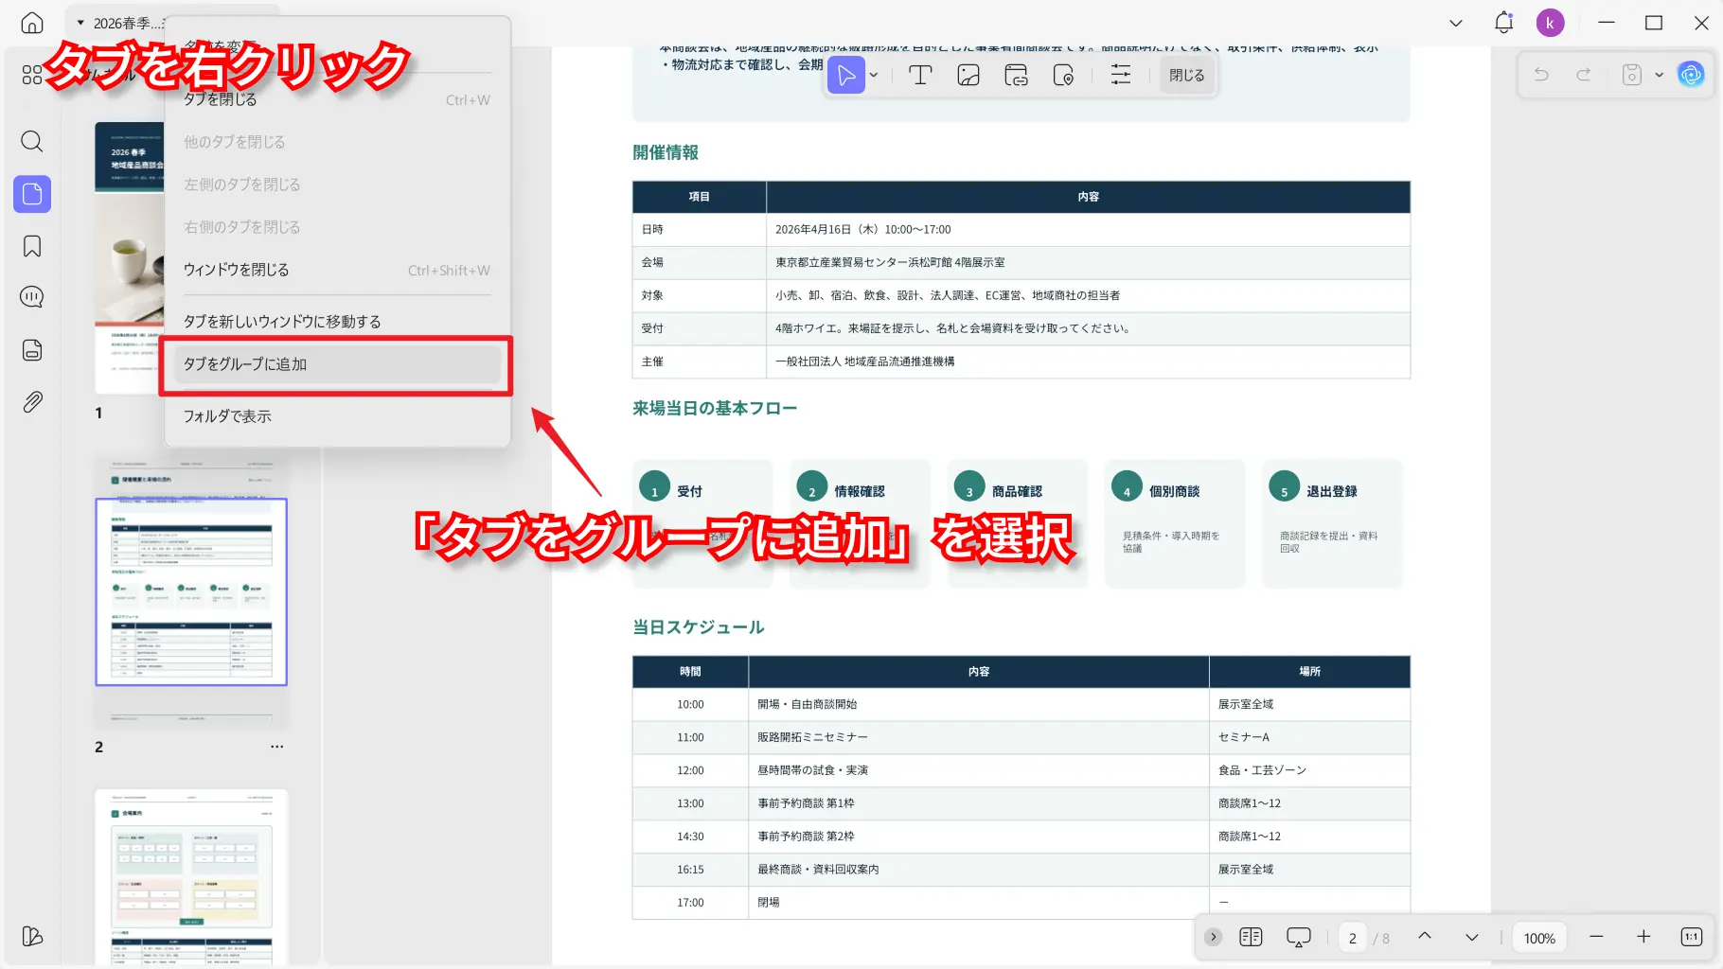Viewport: 1723px width, 969px height.
Task: Click the '販路開拓ミニセミナー' schedule cell
Action: tap(978, 737)
